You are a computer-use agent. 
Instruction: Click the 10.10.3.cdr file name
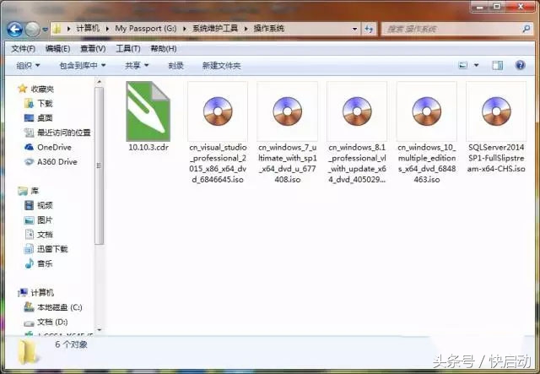(x=148, y=147)
